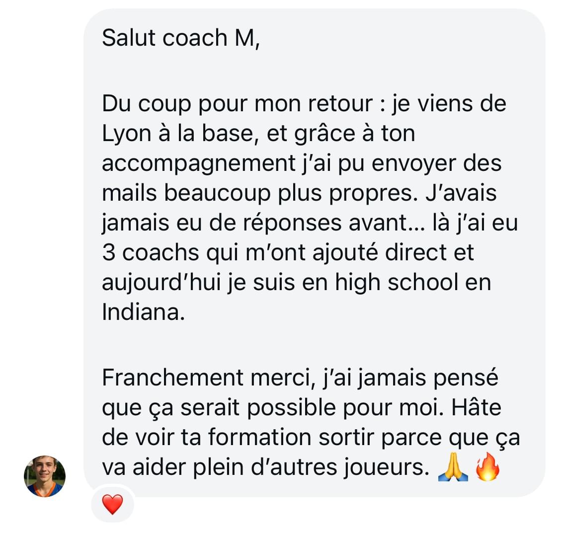
Task: Click the word "merci," in the message
Action: [x=283, y=378]
